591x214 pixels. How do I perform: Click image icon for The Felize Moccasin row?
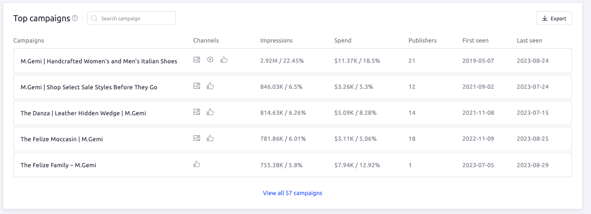[197, 138]
